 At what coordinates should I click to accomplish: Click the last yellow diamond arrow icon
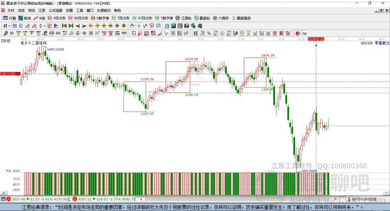click(124, 26)
